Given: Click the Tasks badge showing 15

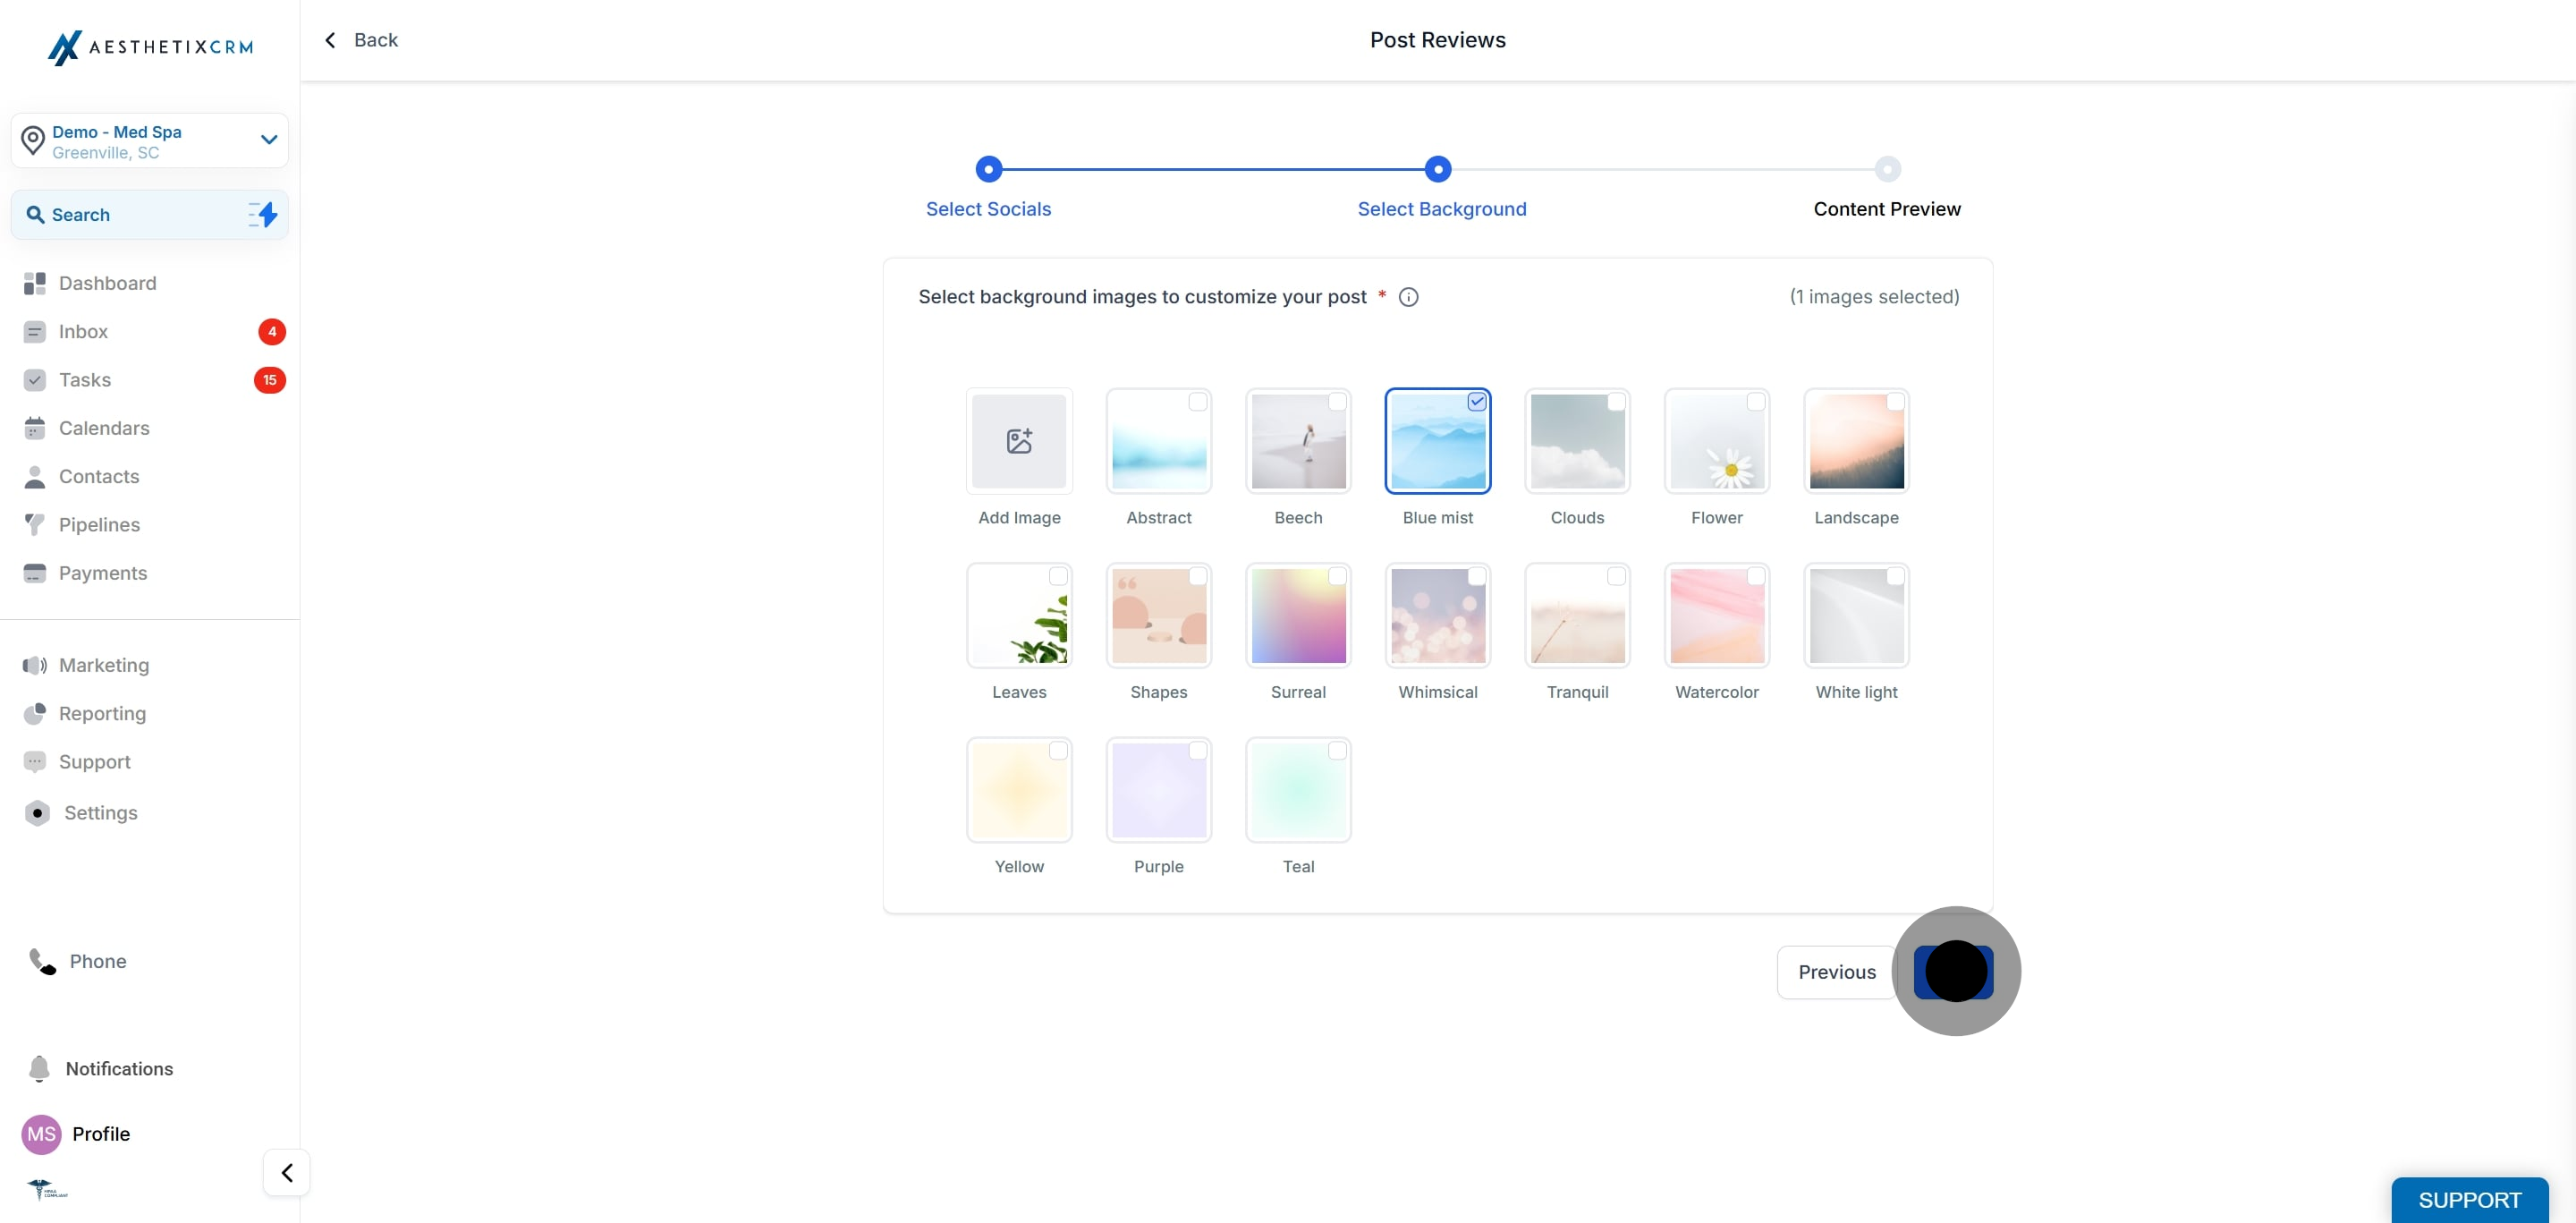Looking at the screenshot, I should click(270, 380).
